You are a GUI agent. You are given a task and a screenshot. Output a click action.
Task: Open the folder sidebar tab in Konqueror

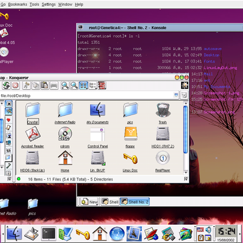(x=9, y=158)
